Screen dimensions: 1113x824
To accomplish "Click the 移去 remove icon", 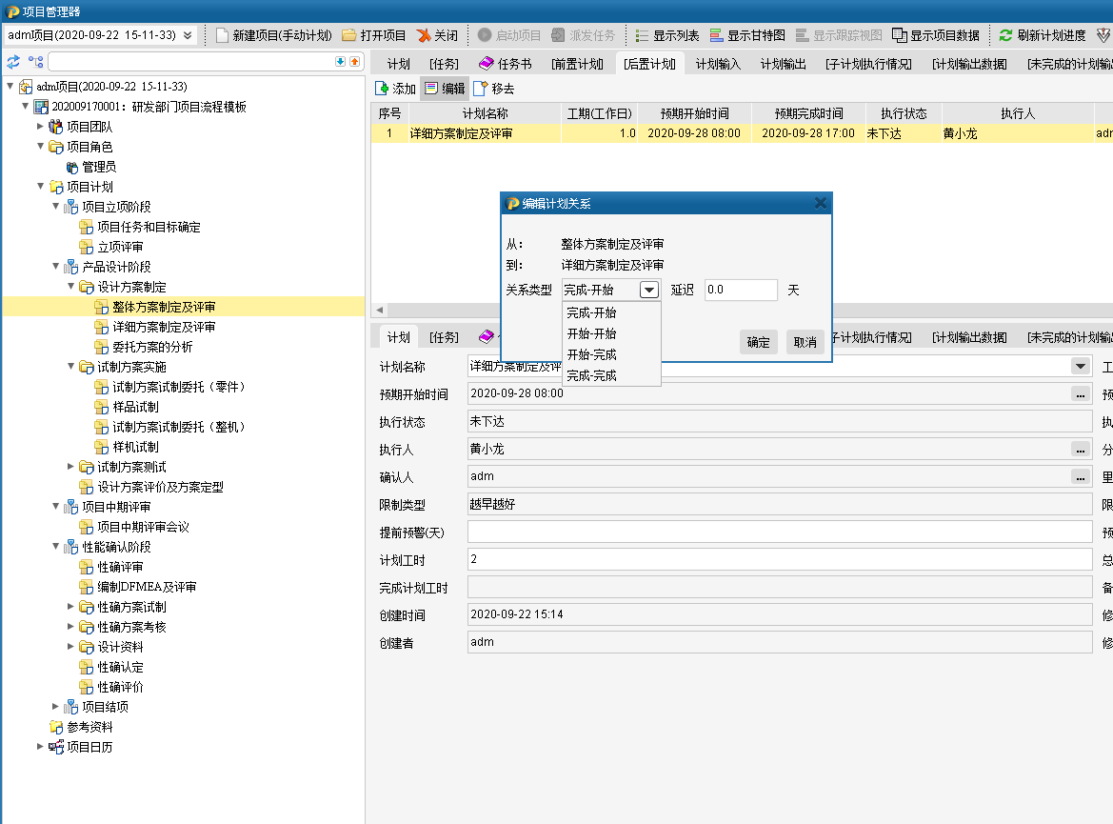I will point(480,89).
